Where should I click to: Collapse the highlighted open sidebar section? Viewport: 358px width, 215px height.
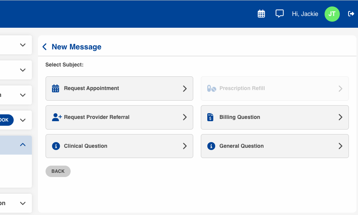(x=23, y=145)
